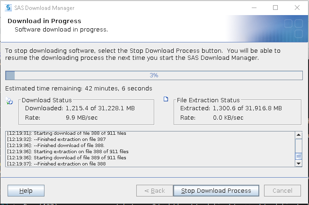Close the SAS Download Manager window
309x205 pixels.
point(297,8)
